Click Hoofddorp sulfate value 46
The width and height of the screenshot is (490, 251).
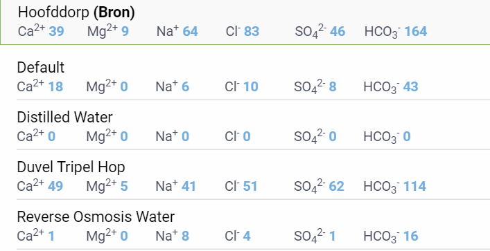click(x=338, y=32)
